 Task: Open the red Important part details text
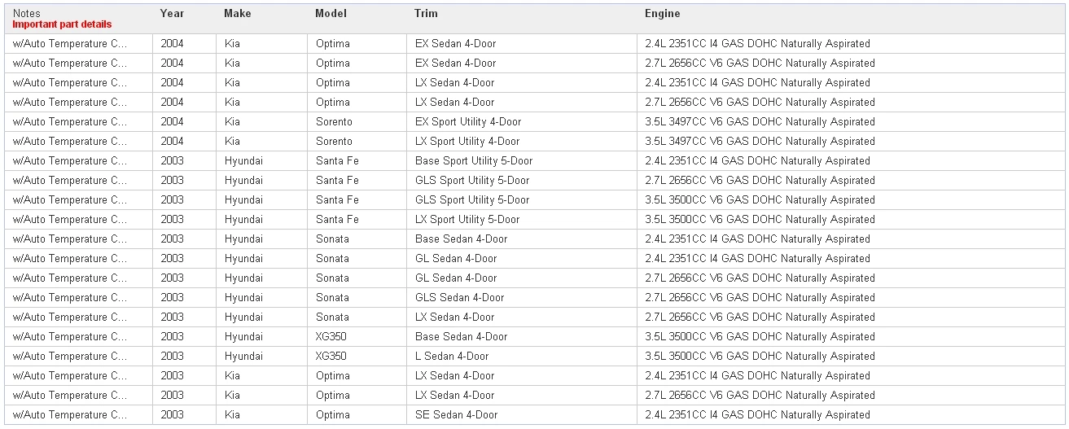point(62,24)
